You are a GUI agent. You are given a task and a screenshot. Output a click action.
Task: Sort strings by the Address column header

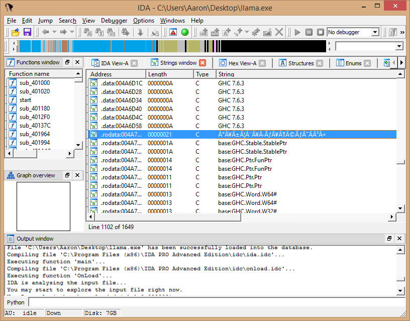point(117,74)
